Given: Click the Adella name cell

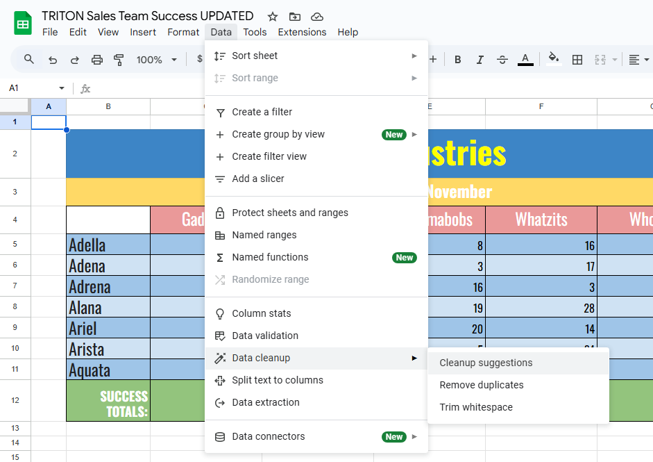Looking at the screenshot, I should click(x=108, y=245).
